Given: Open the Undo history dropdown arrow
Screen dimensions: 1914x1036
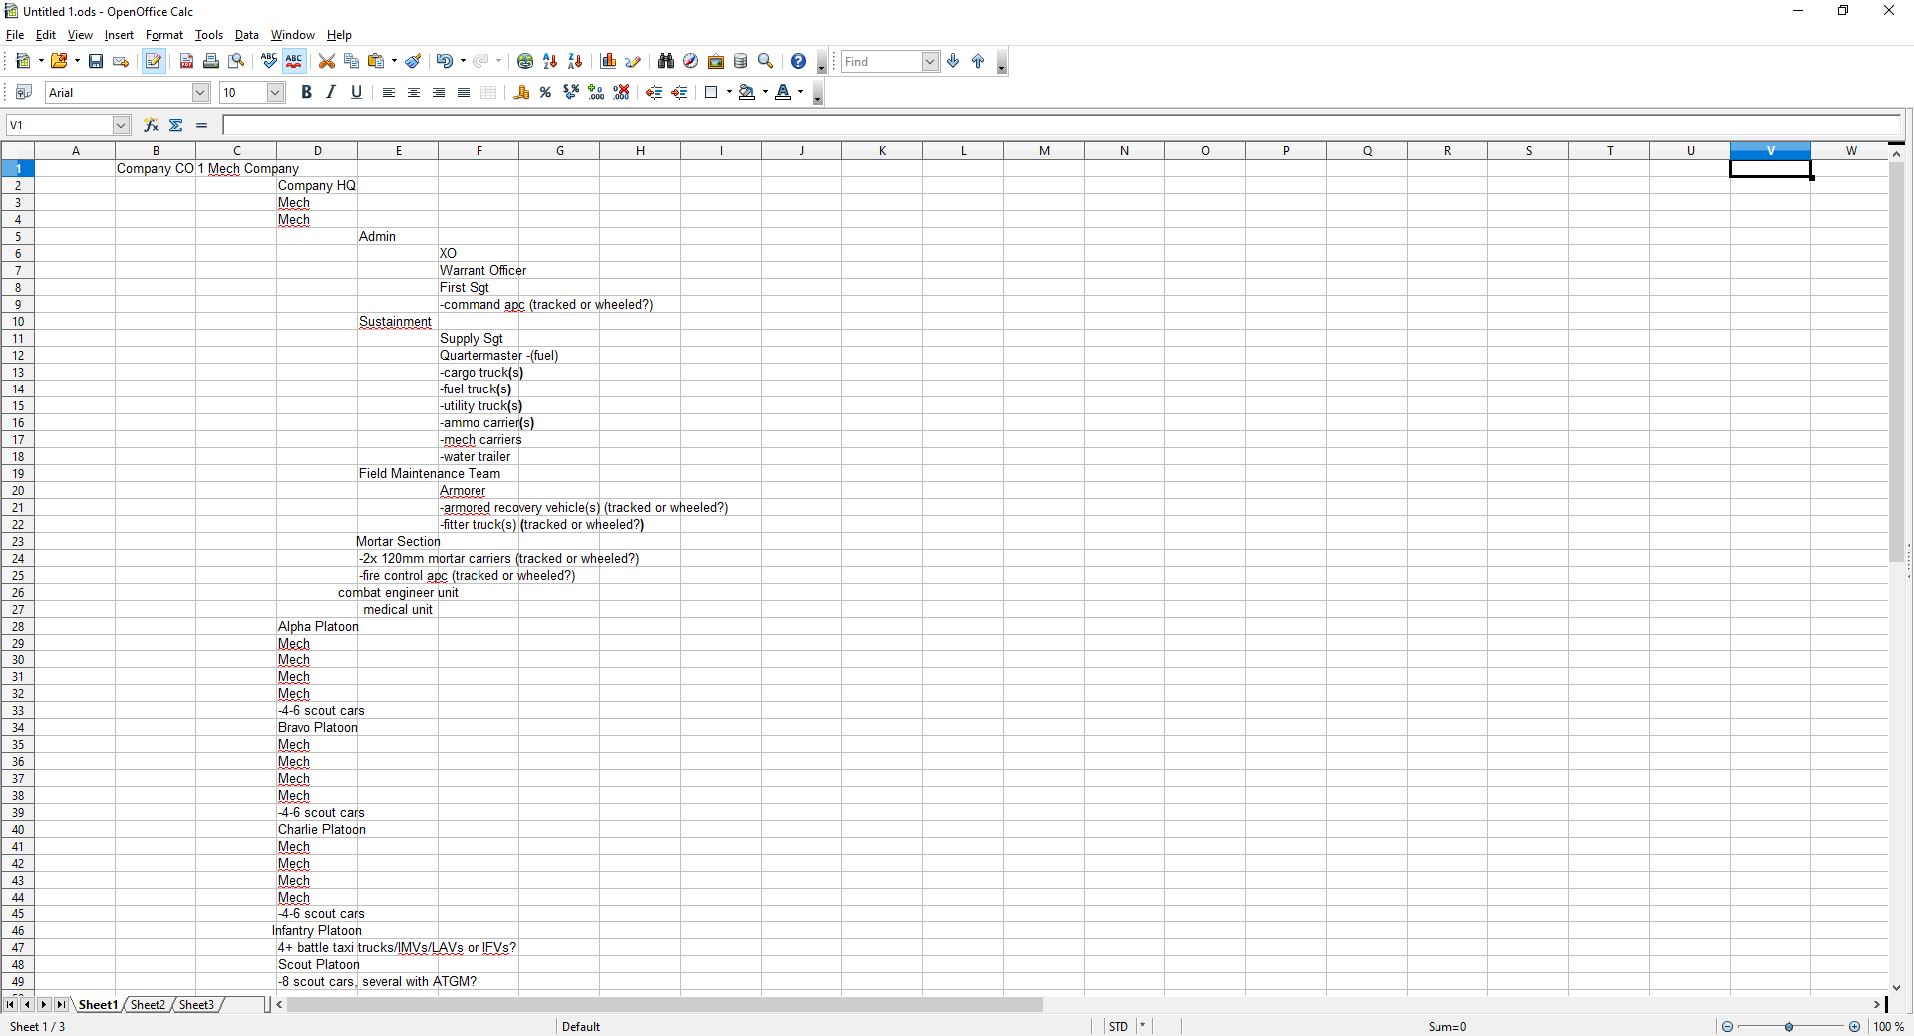Looking at the screenshot, I should (463, 61).
